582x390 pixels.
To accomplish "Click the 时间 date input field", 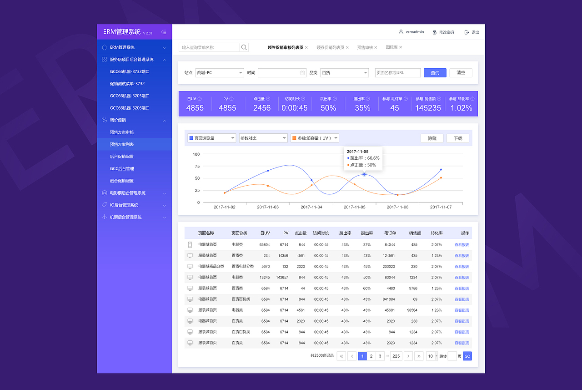I will pyautogui.click(x=282, y=73).
